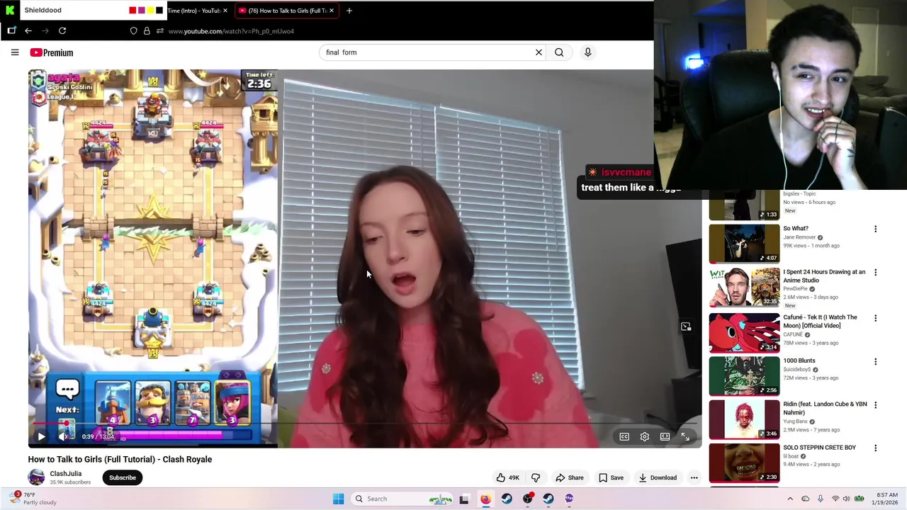View site security lock info
Viewport: 907px width, 510px height.
(x=147, y=31)
